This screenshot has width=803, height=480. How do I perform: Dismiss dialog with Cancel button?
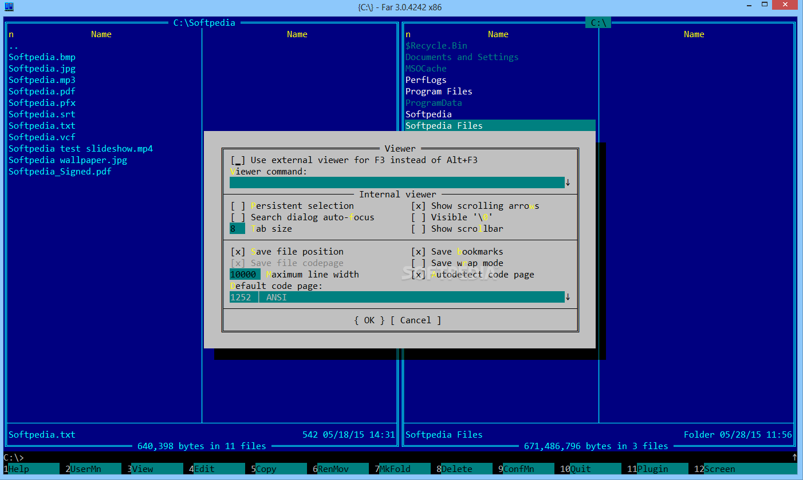(416, 320)
